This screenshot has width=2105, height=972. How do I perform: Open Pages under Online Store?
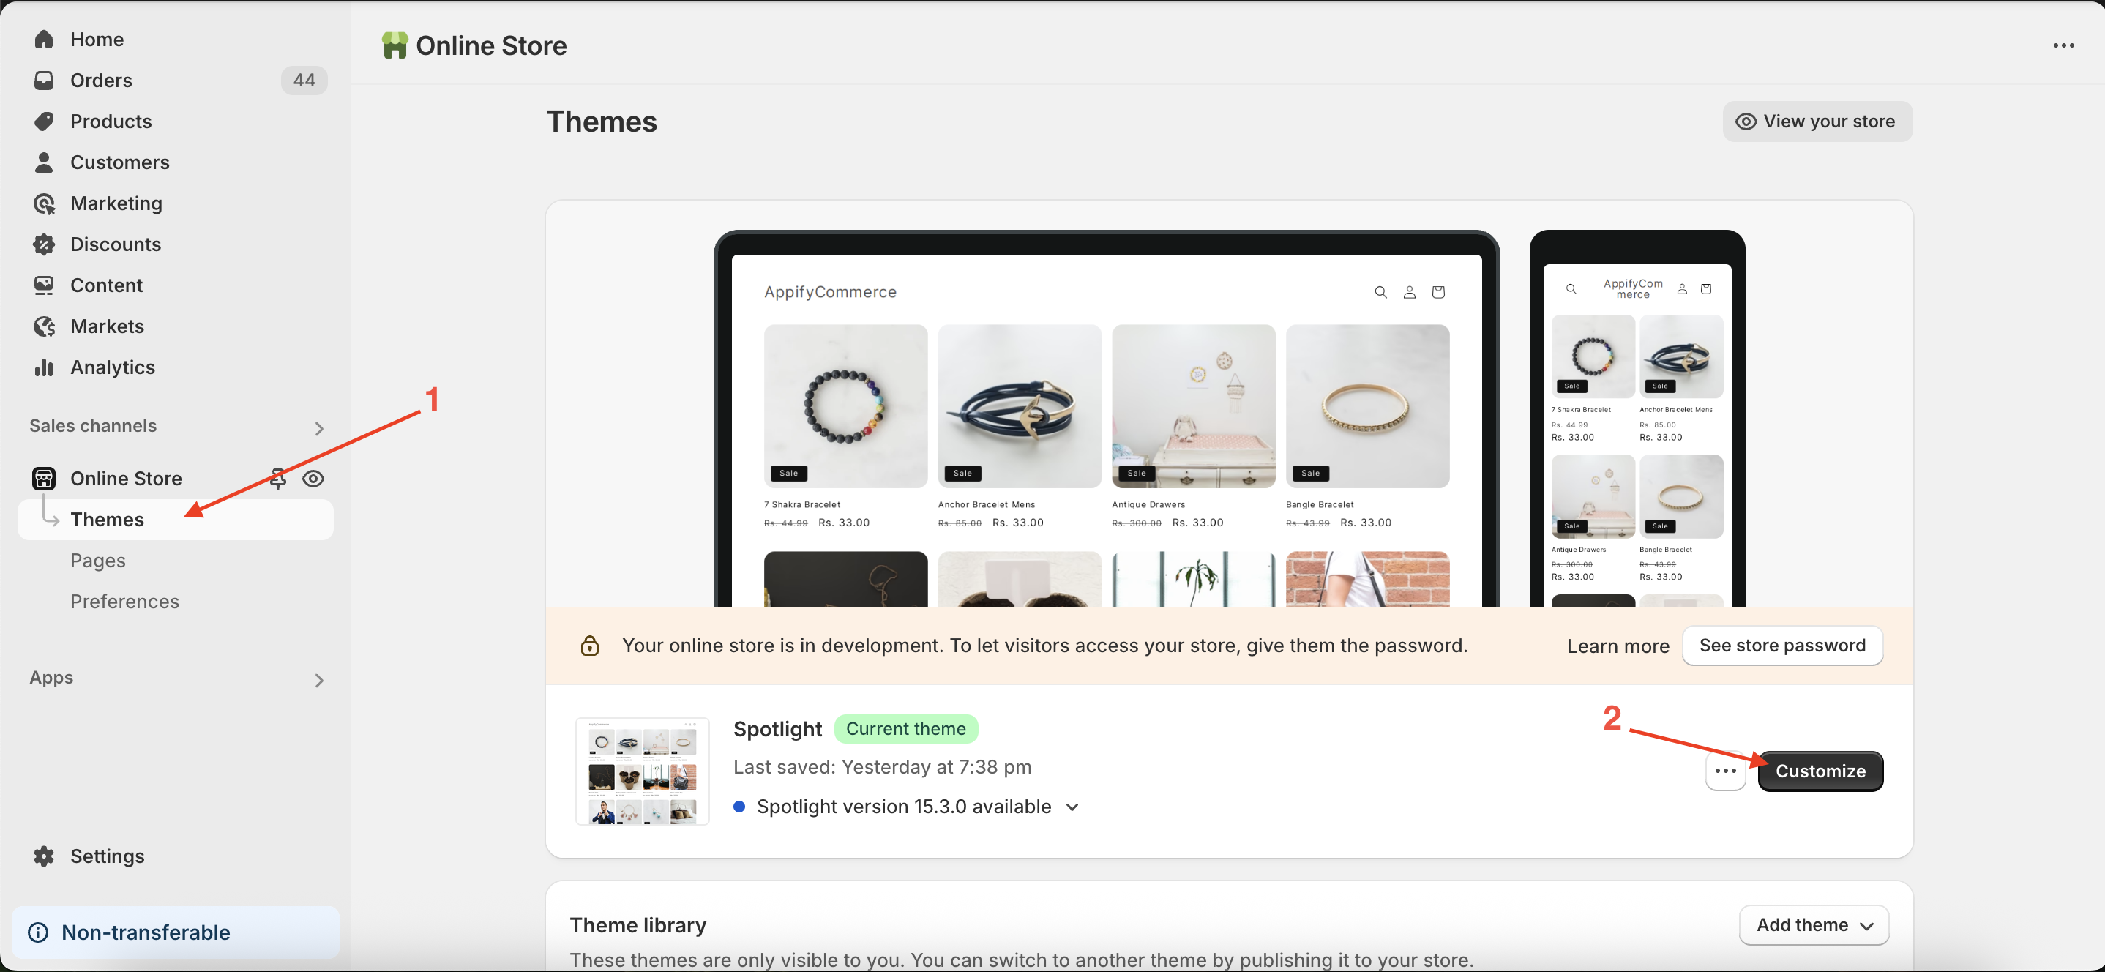click(98, 560)
